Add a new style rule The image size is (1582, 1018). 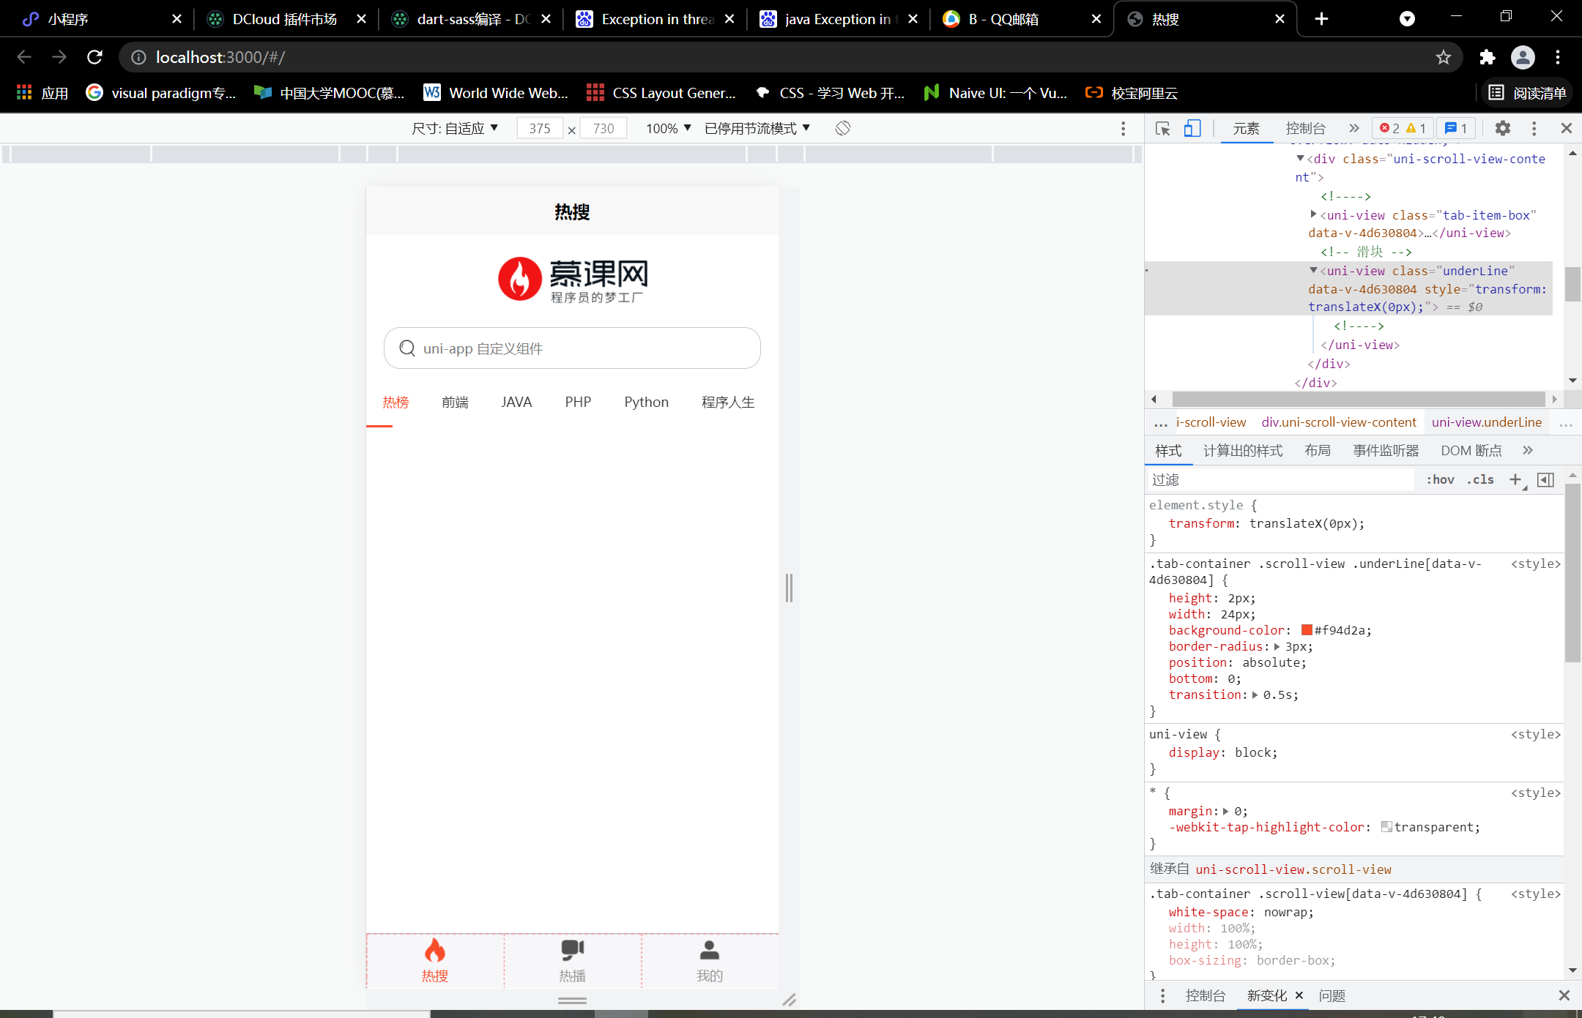pos(1515,480)
